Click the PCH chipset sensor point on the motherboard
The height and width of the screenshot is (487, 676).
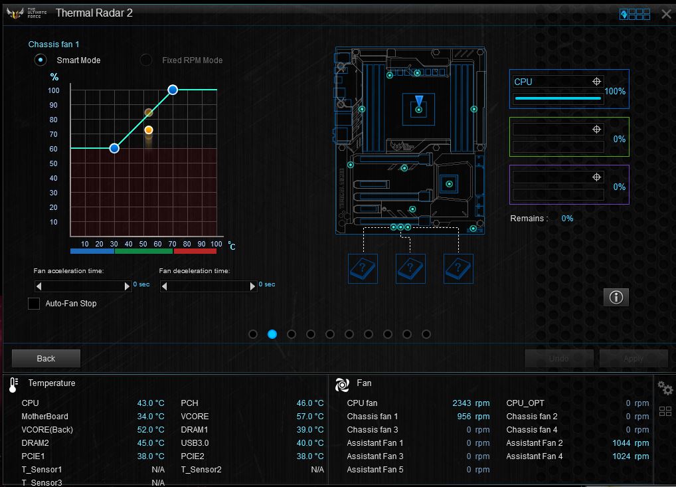coord(450,184)
